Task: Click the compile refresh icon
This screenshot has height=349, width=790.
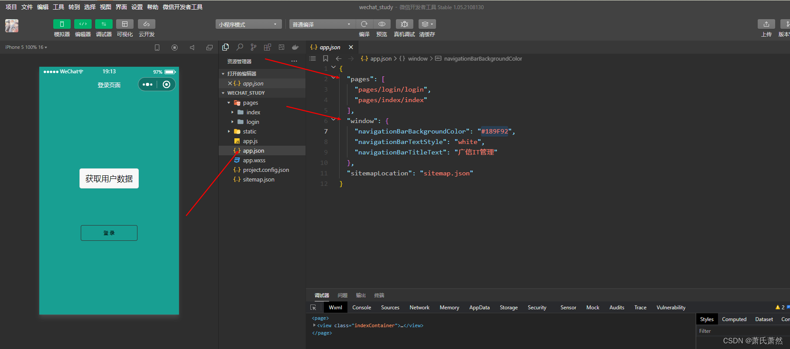Action: (364, 24)
